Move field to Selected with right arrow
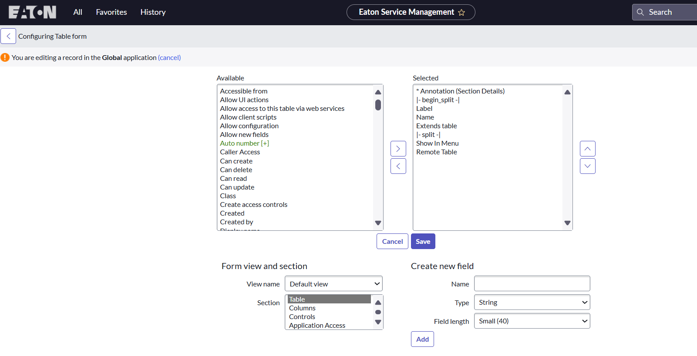 pos(398,149)
